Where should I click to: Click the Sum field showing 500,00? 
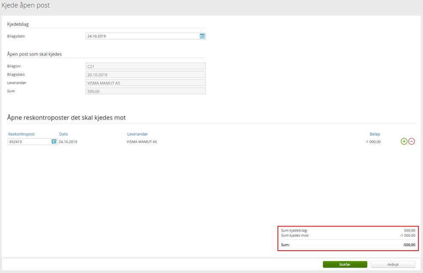coord(145,91)
